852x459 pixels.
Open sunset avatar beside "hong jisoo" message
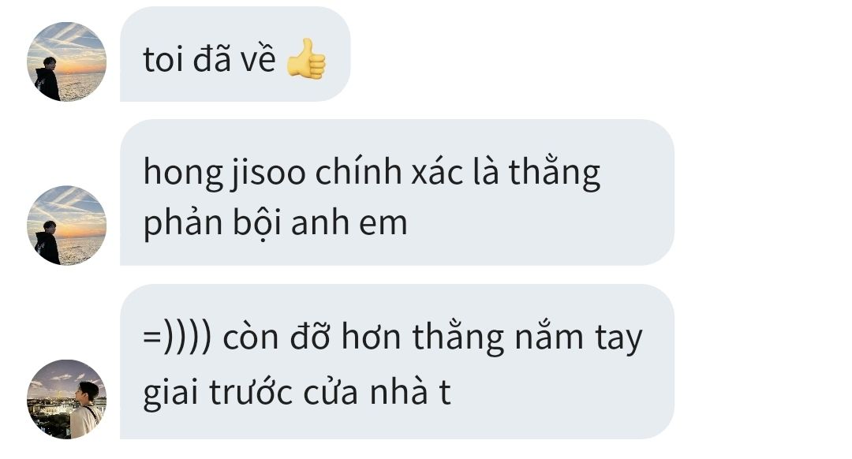66,226
